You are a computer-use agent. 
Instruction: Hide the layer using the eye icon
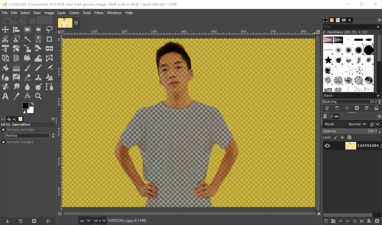(327, 146)
